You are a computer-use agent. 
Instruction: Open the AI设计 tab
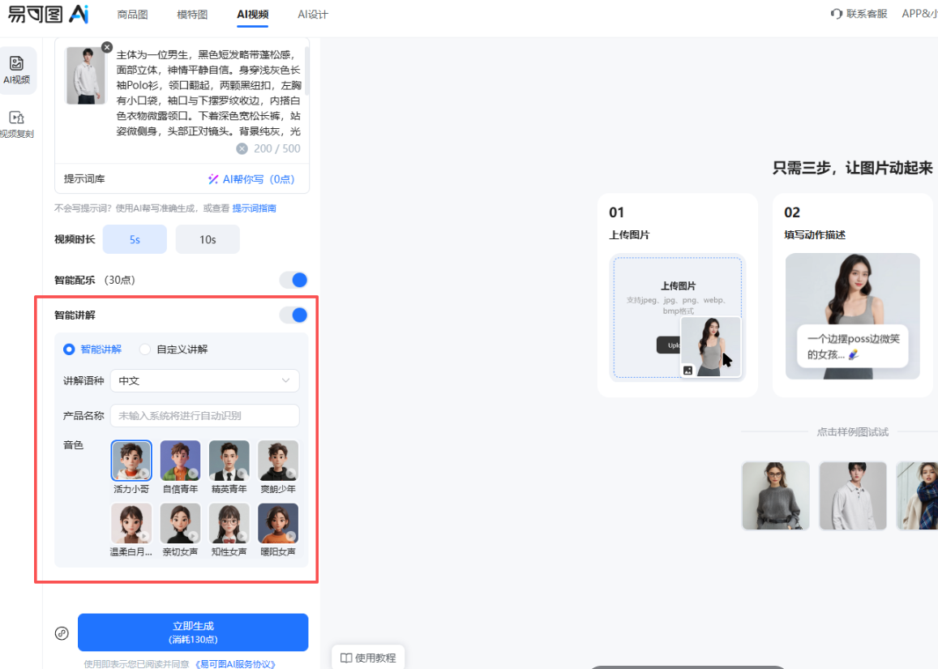[313, 15]
